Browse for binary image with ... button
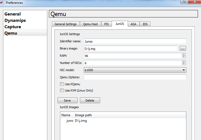This screenshot has height=140, width=201. click(x=183, y=48)
